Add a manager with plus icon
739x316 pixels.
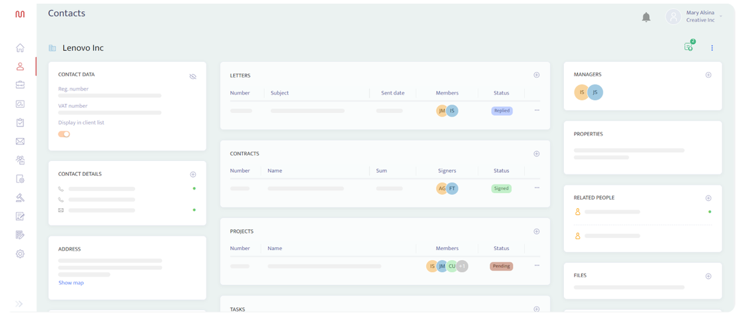(x=708, y=75)
